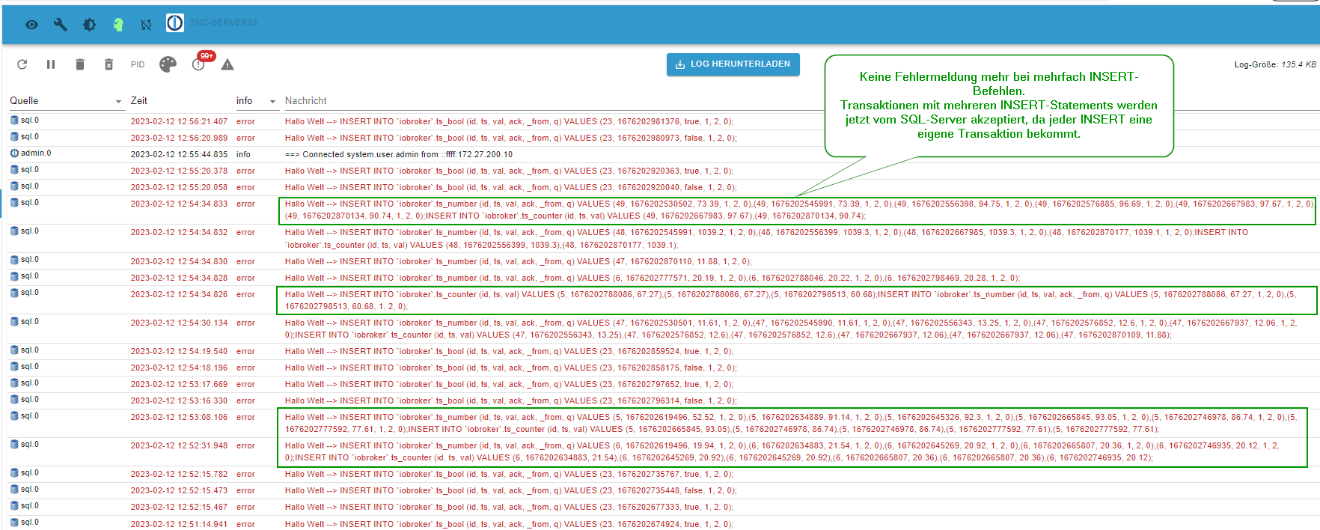This screenshot has width=1320, height=530.
Task: Click the warning triangle icon
Action: (x=227, y=64)
